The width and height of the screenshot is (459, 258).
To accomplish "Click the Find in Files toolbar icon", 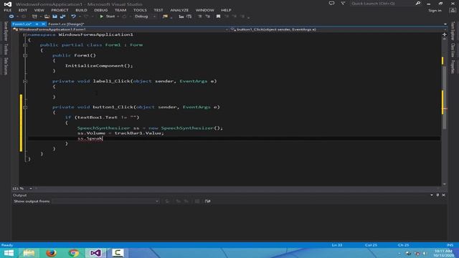I will pyautogui.click(x=165, y=16).
